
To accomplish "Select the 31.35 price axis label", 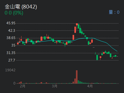I will point(11,53).
